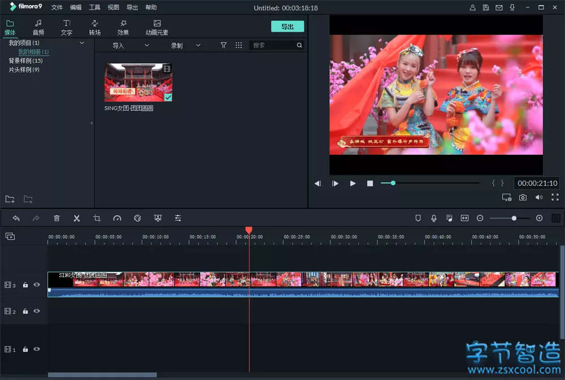Image resolution: width=565 pixels, height=380 pixels.
Task: Click the timeline zoom slider handle
Action: click(x=514, y=218)
